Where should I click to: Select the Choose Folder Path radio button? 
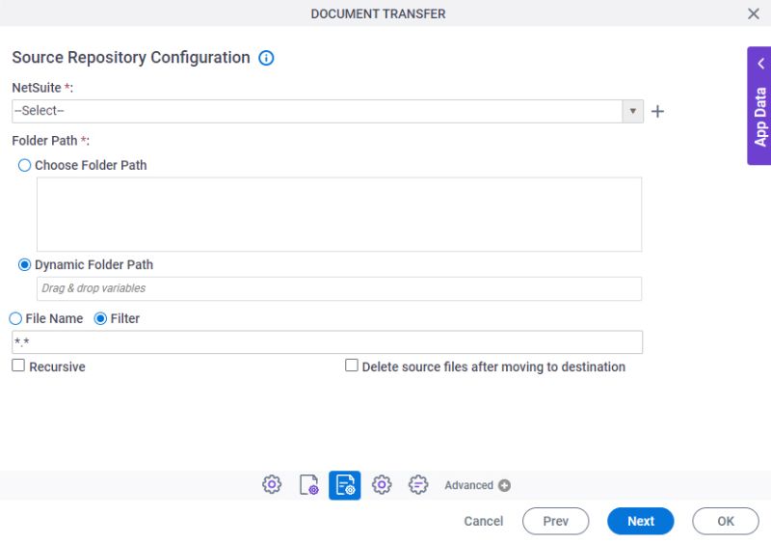pyautogui.click(x=24, y=165)
